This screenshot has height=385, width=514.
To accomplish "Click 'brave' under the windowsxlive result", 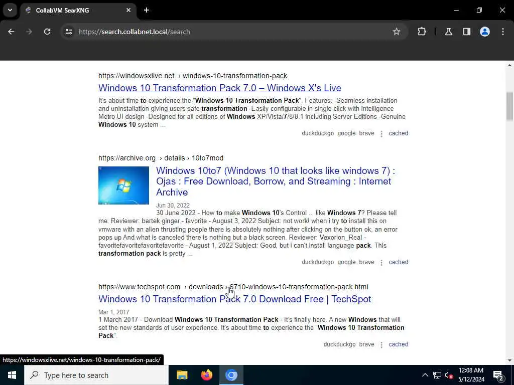I will 366,133.
